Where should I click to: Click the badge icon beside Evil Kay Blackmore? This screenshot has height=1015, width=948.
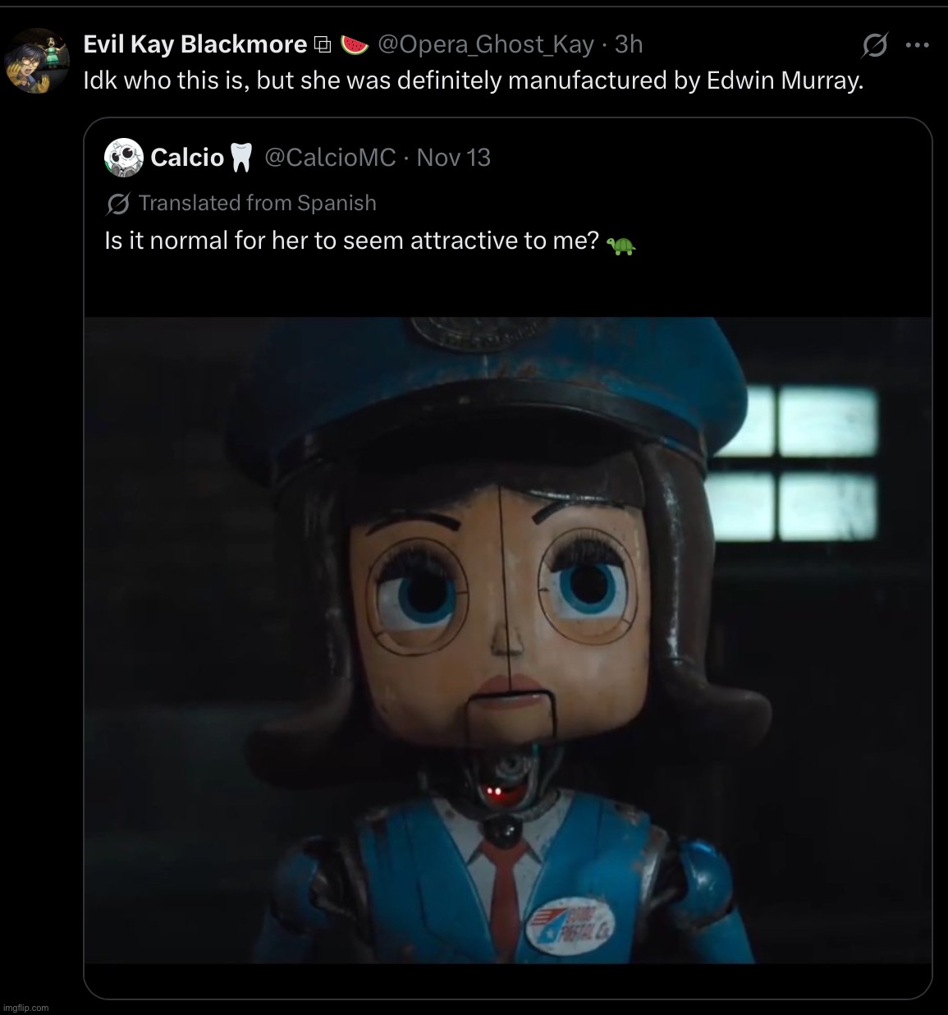(323, 45)
